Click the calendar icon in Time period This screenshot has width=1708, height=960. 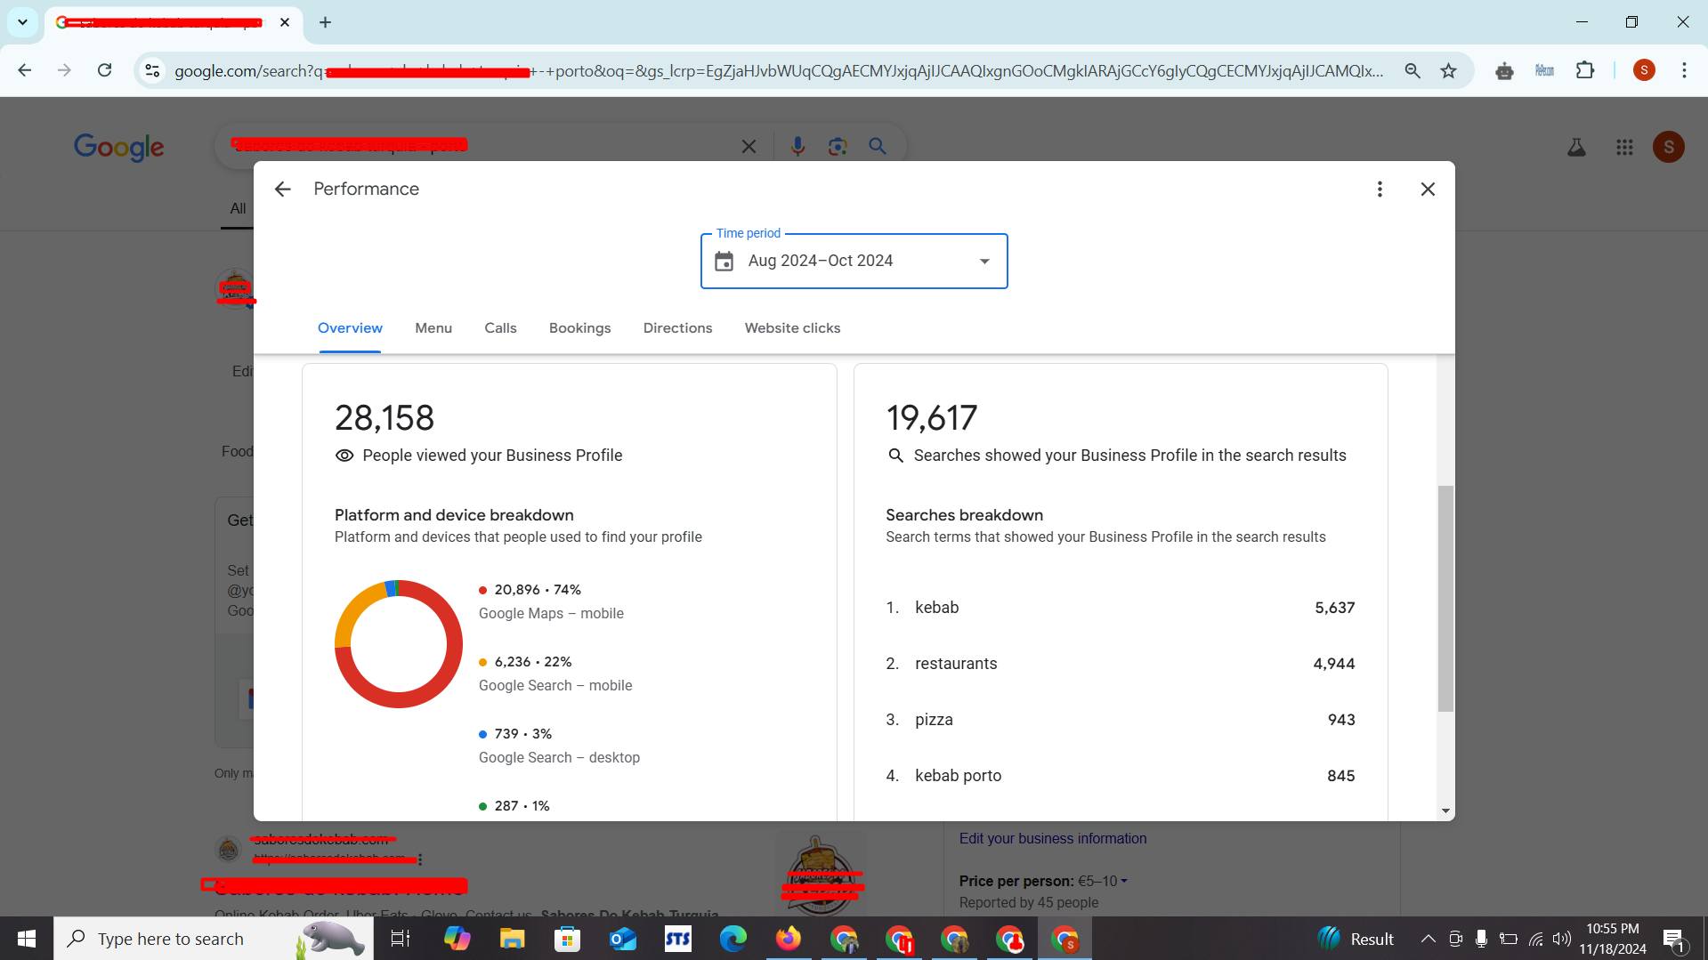[724, 261]
